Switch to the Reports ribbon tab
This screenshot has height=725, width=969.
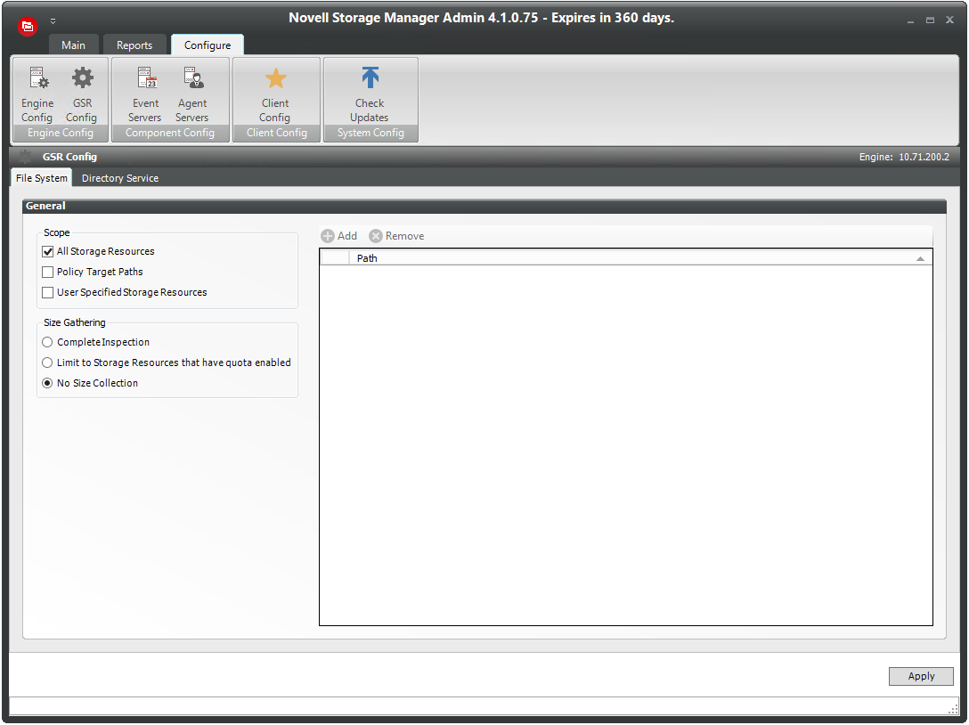[x=134, y=45]
